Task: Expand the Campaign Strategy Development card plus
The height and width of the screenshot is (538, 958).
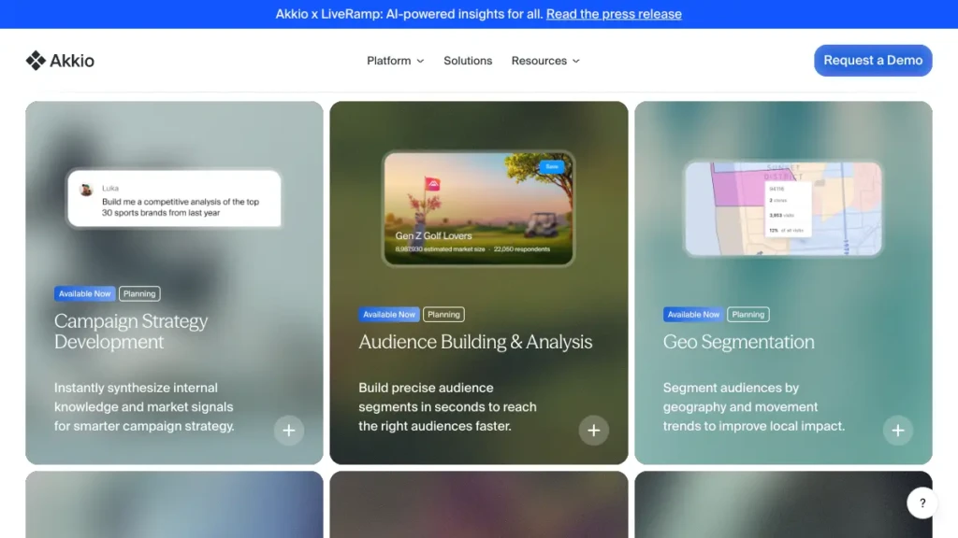Action: click(289, 431)
